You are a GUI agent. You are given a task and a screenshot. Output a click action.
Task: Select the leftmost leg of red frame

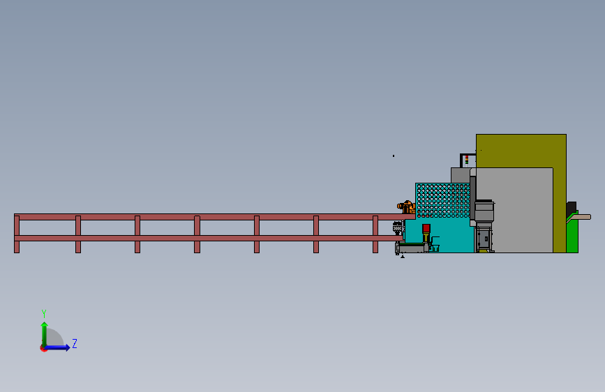(x=17, y=234)
